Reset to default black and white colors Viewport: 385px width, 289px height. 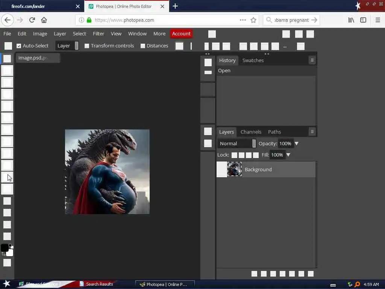11,245
